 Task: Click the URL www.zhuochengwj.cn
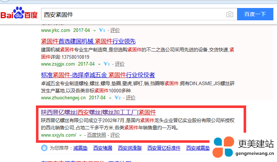[63, 97]
